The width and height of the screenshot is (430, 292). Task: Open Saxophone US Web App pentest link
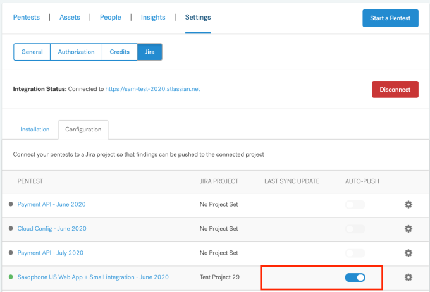pos(93,277)
